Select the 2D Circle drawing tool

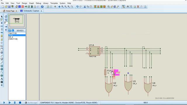[x=2, y=69]
